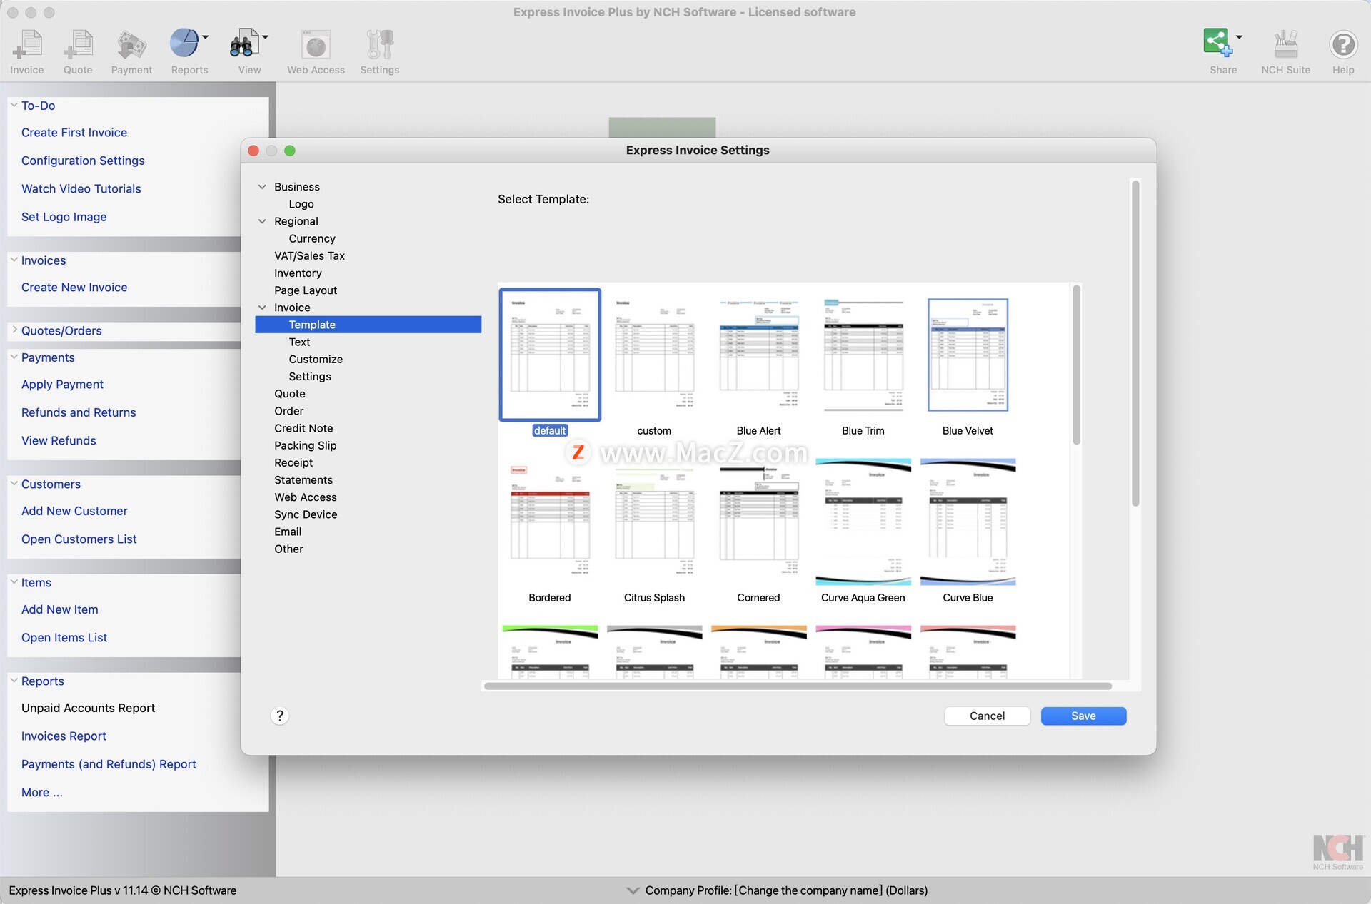1371x904 pixels.
Task: Click Add New Item link
Action: point(60,609)
